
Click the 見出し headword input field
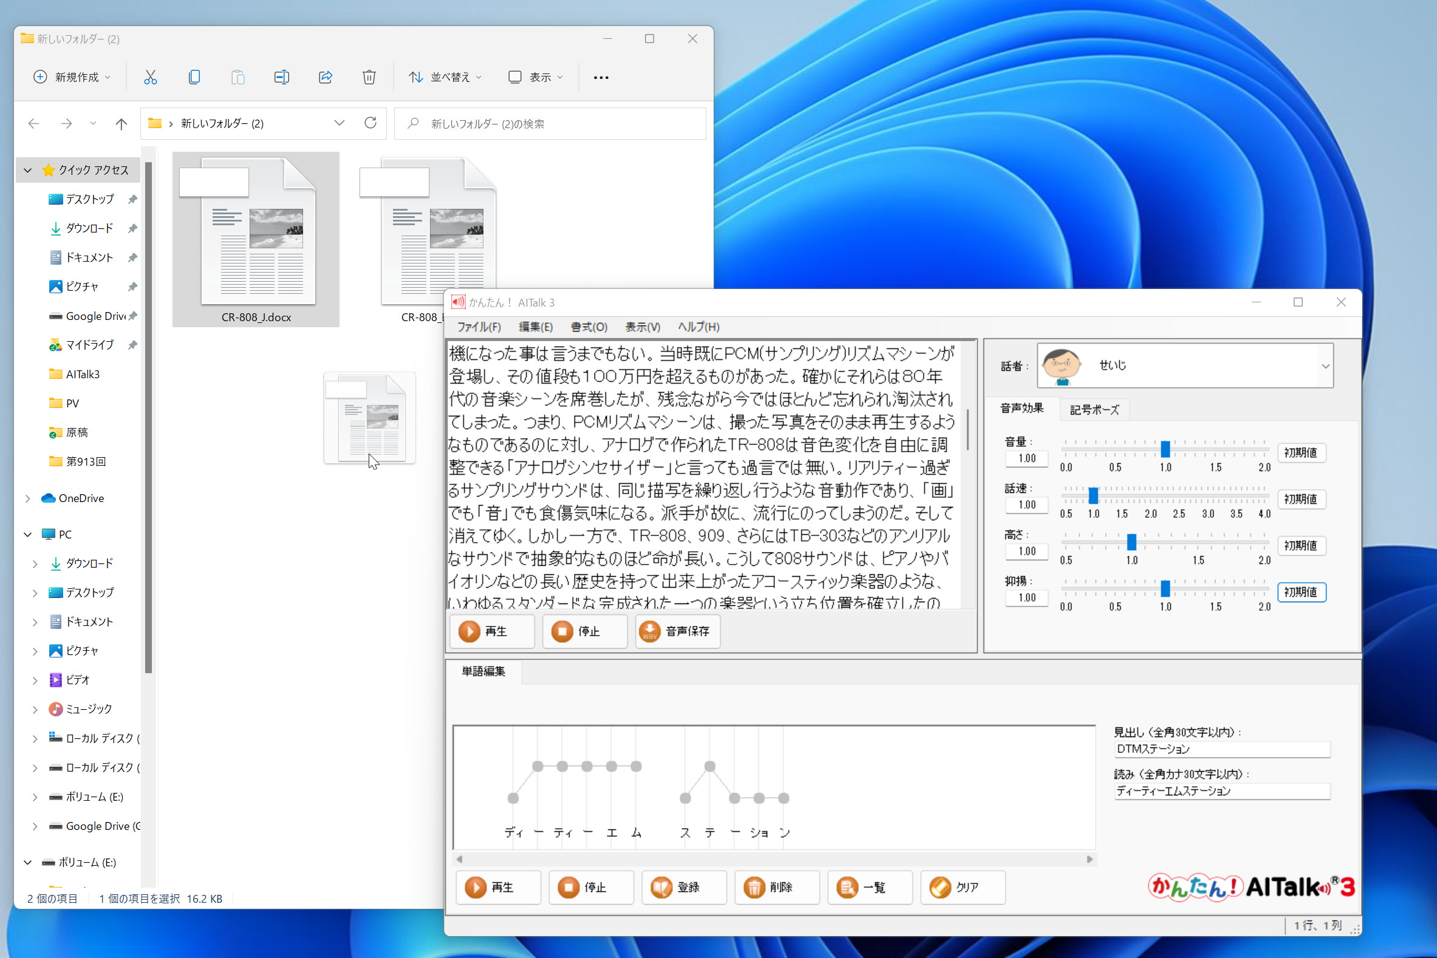point(1222,749)
